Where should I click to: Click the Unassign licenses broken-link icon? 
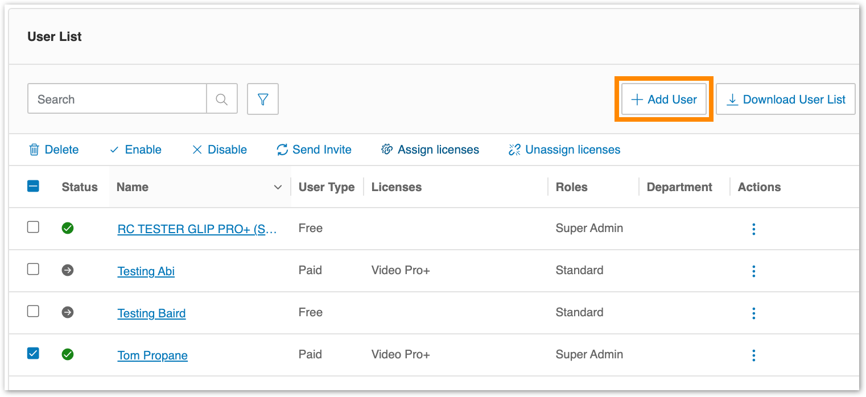[x=515, y=150]
